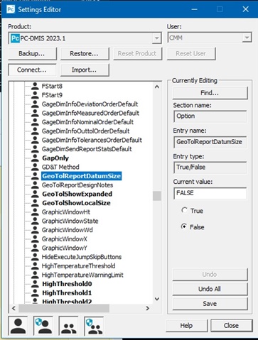Click the Entry name field
This screenshot has height=340, width=258.
[210, 142]
